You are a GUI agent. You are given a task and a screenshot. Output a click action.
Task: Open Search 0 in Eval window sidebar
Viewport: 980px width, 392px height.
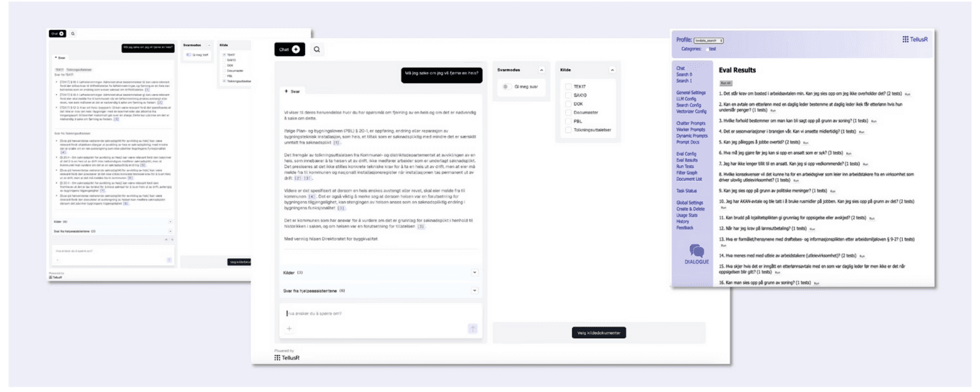[x=684, y=74]
